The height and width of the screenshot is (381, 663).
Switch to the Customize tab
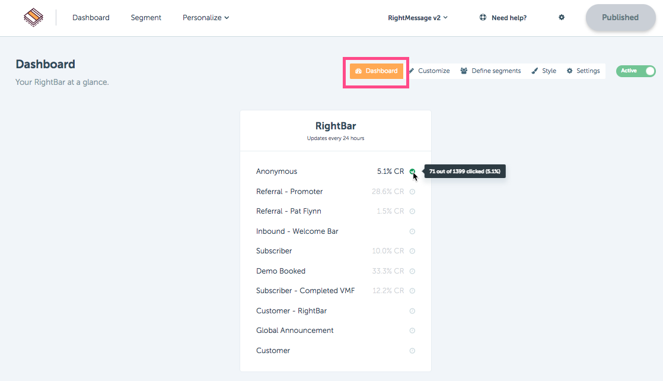pyautogui.click(x=429, y=71)
